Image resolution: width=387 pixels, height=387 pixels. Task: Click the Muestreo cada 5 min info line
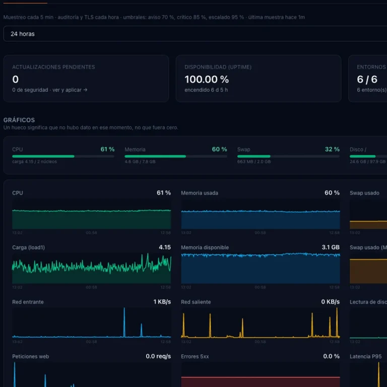tap(154, 17)
